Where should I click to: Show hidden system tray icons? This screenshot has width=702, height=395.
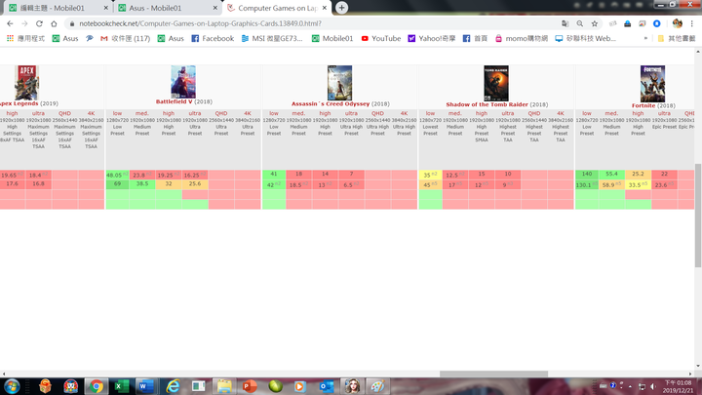pos(630,386)
